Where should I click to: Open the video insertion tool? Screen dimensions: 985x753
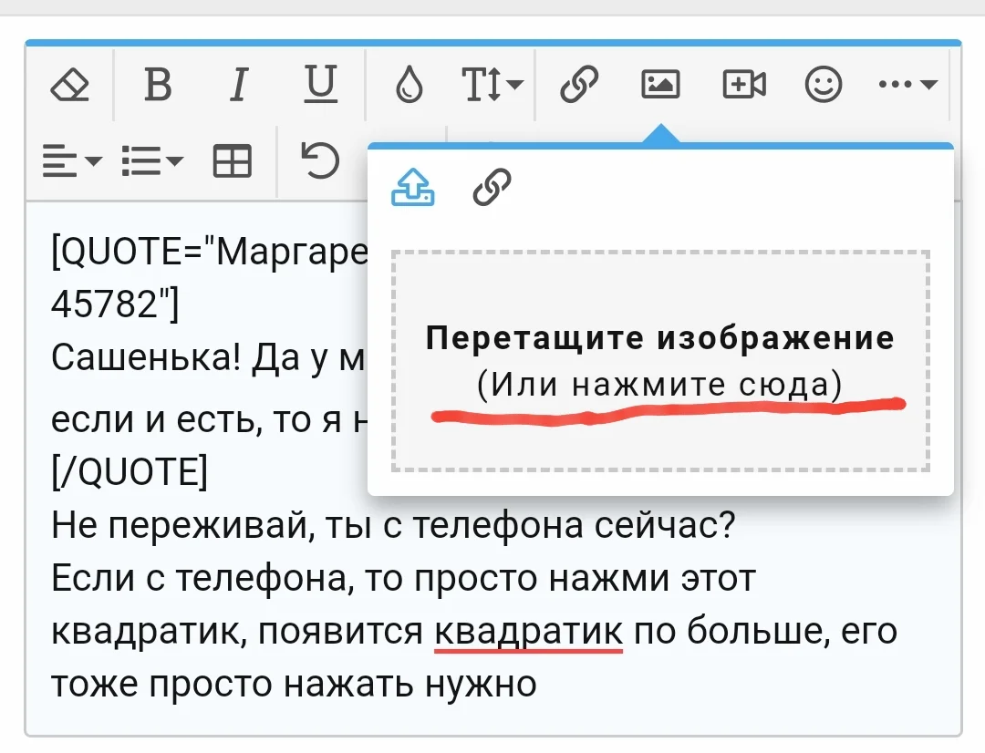point(742,85)
